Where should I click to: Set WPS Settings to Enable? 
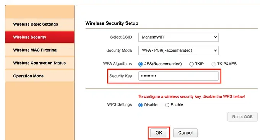pos(167,105)
